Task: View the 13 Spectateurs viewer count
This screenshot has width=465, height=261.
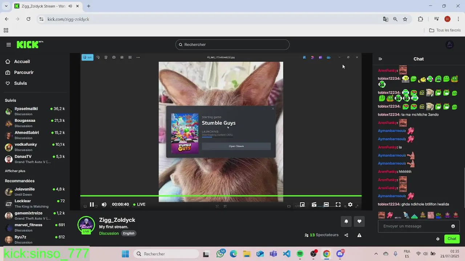Action: [322, 235]
